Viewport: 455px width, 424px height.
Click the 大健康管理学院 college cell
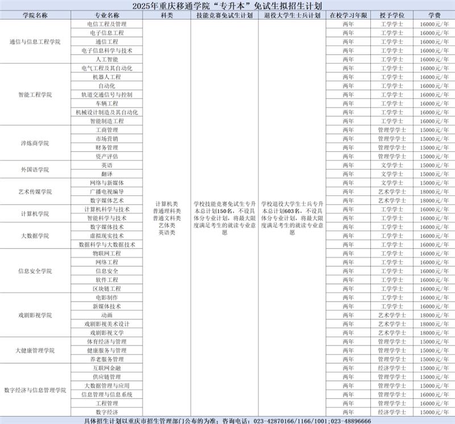click(35, 351)
